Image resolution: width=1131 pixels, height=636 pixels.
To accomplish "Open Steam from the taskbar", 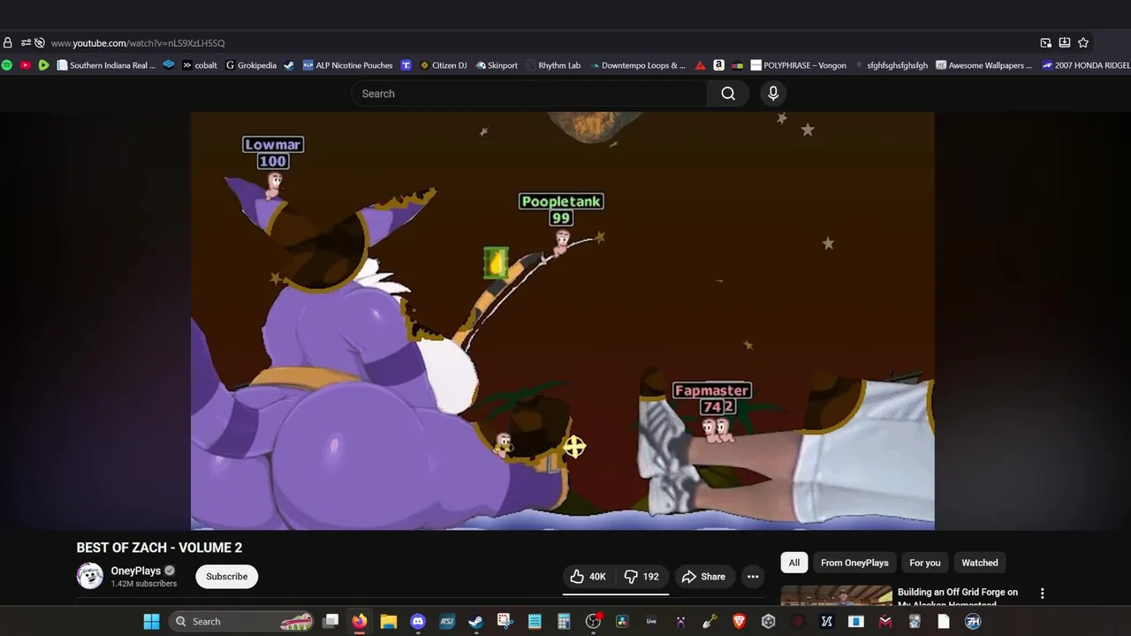I will click(x=475, y=622).
